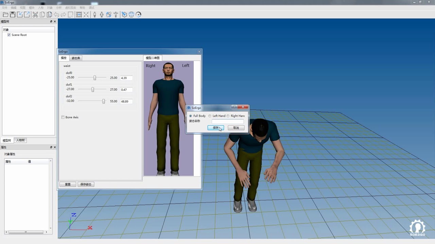Image resolution: width=435 pixels, height=244 pixels.
Task: Click the 对象 tree header
Action: pos(29,30)
